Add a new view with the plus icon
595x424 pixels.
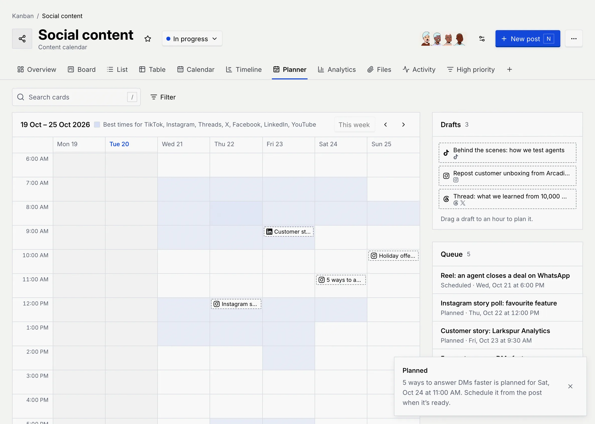[509, 69]
